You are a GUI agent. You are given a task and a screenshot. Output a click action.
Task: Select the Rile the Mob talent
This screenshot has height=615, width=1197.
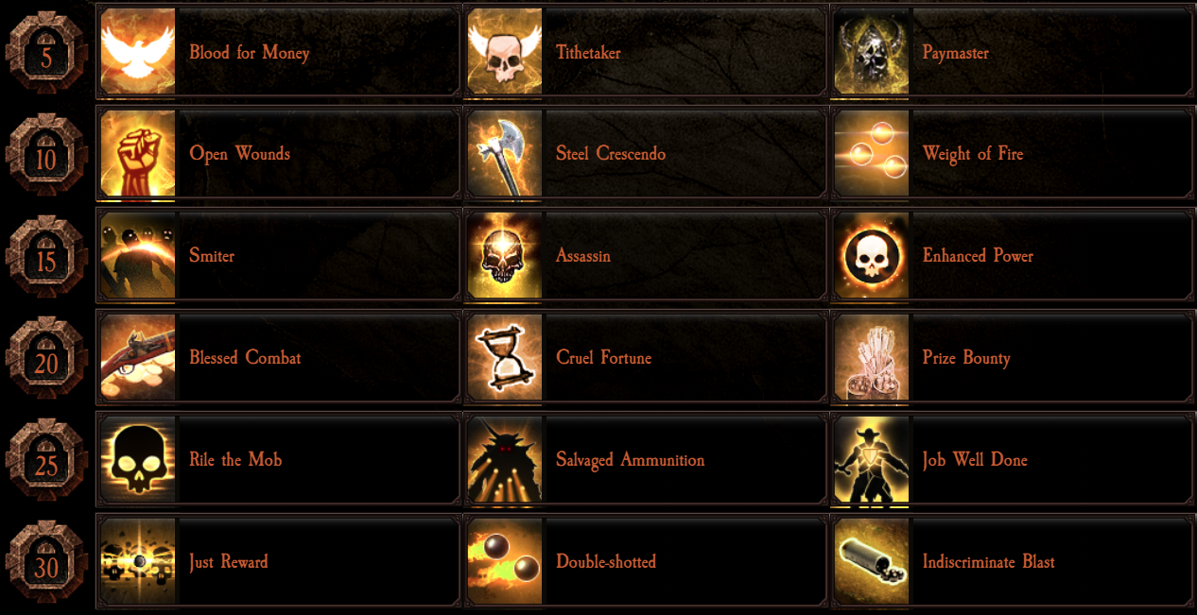(279, 460)
